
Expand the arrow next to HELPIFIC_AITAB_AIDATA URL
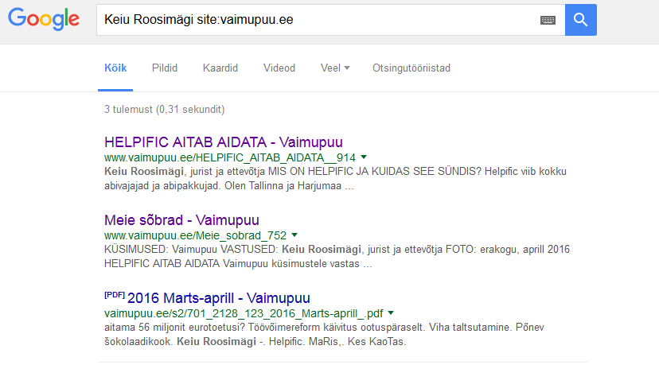click(x=364, y=157)
